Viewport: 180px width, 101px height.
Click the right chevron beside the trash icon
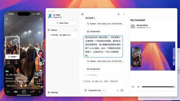pos(124,14)
